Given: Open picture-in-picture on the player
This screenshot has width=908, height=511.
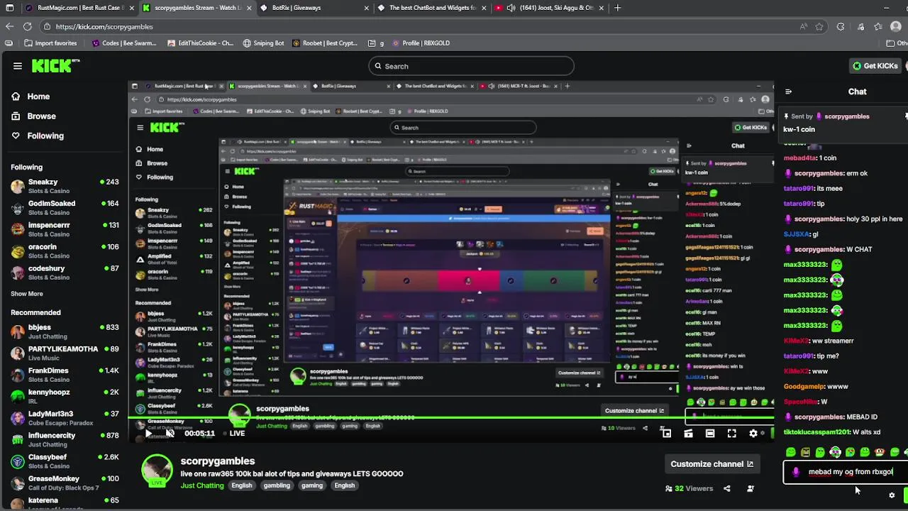Looking at the screenshot, I should click(666, 433).
